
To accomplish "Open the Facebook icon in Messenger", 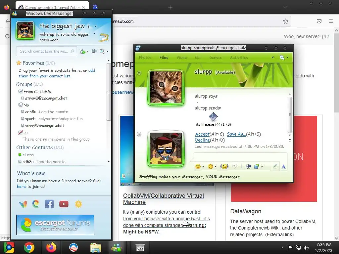I will click(x=49, y=204).
